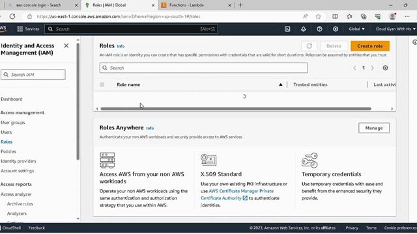Click Manage for Roles Anywhere
The width and height of the screenshot is (417, 234).
pyautogui.click(x=373, y=128)
